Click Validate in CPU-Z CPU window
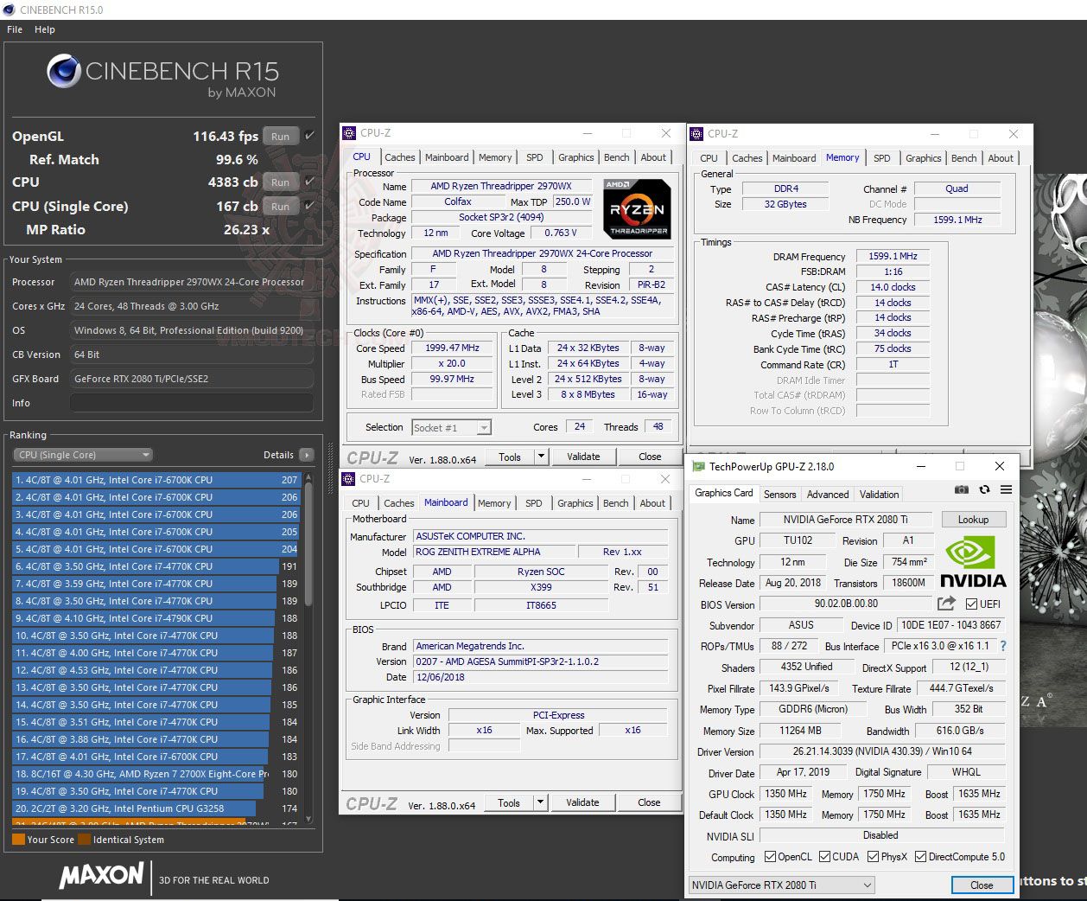This screenshot has width=1087, height=901. click(x=583, y=457)
